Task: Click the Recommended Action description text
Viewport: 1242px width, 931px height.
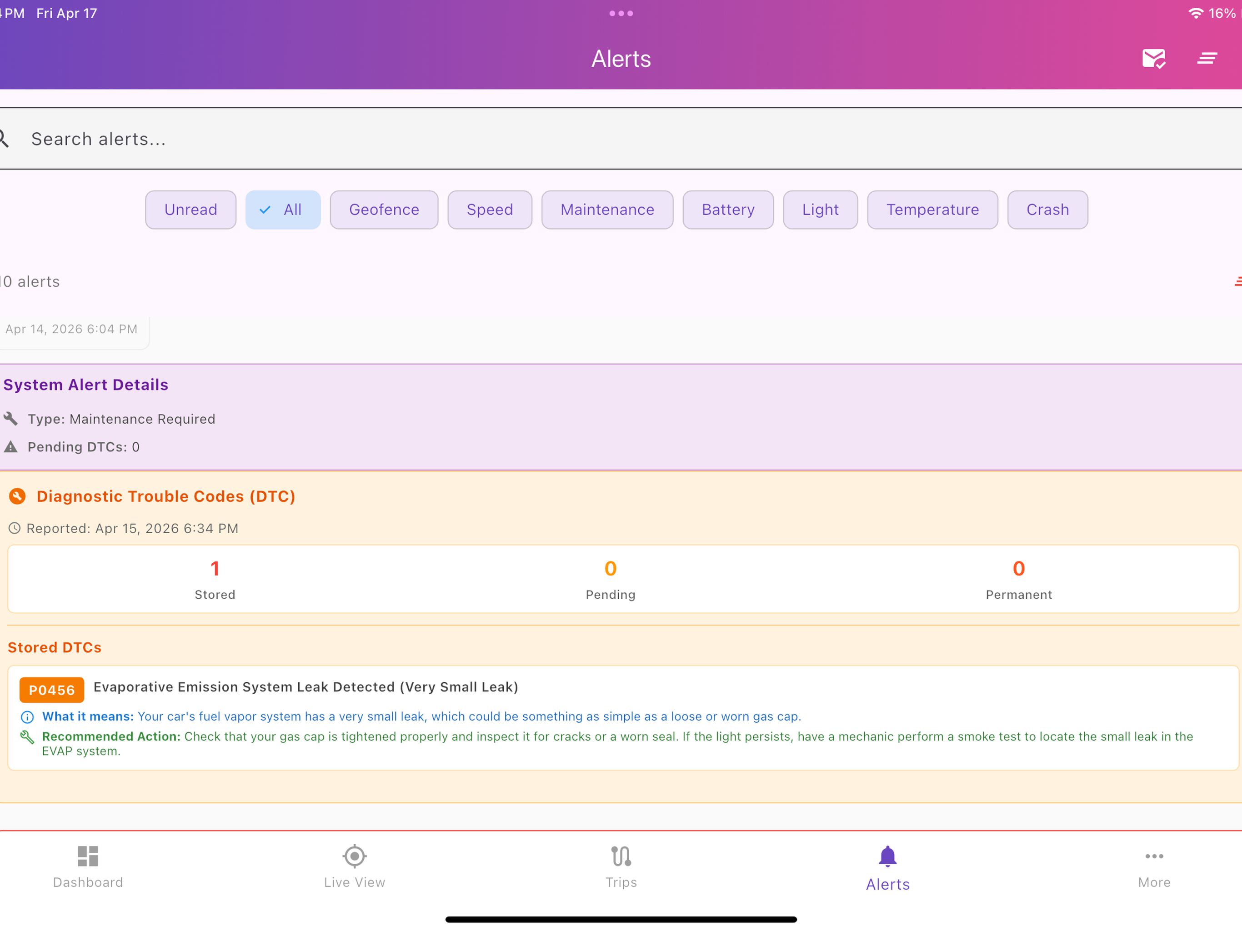Action: coord(618,744)
